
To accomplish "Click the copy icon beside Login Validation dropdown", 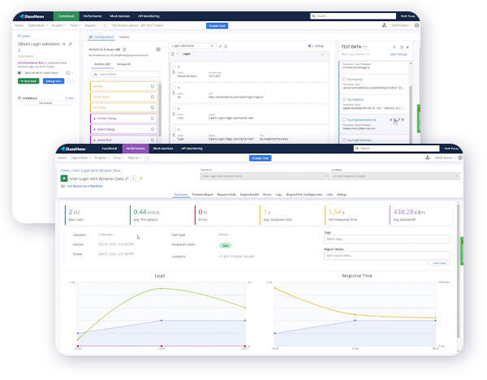I will 226,46.
